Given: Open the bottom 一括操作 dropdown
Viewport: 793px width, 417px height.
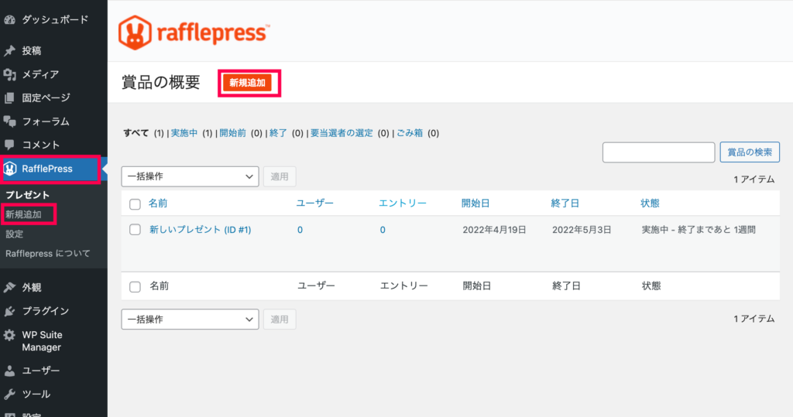Looking at the screenshot, I should (x=191, y=320).
